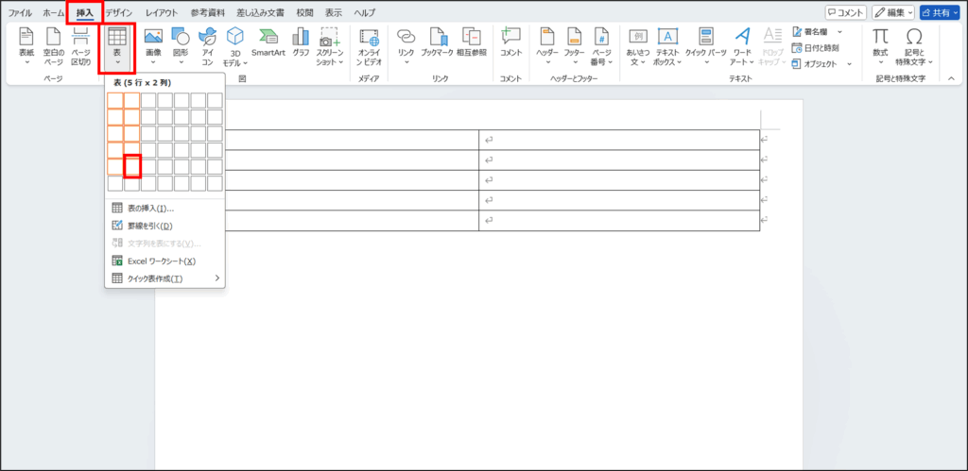Open the ヘッダー header gallery
The width and height of the screenshot is (968, 471).
pyautogui.click(x=547, y=46)
